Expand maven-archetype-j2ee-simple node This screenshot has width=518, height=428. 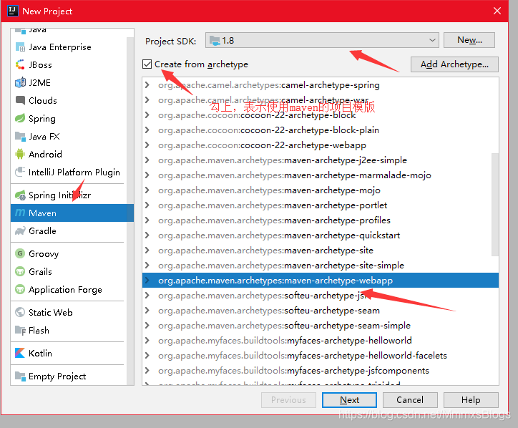(147, 160)
